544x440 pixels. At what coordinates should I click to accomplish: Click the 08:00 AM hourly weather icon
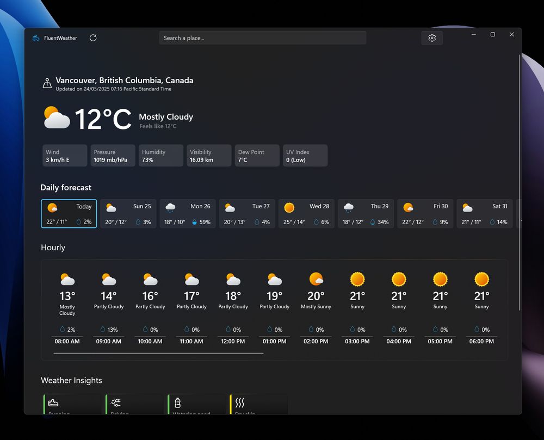(67, 279)
